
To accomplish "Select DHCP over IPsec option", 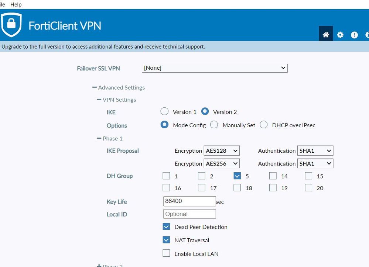I will (x=264, y=125).
